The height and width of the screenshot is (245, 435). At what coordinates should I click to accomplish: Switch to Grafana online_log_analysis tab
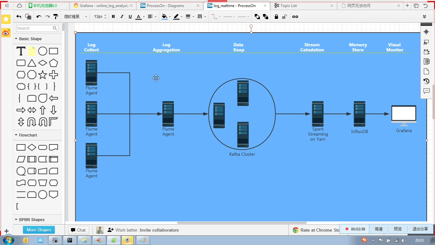[x=103, y=5]
